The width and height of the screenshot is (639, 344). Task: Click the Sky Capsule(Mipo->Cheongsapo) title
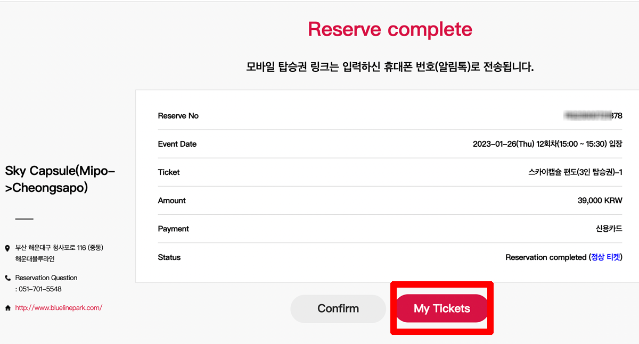60,179
